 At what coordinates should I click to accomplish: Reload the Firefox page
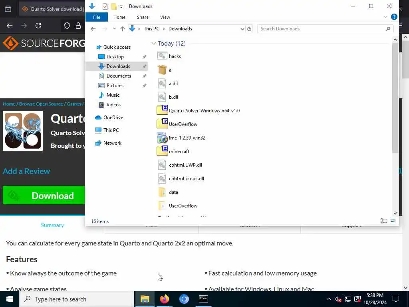[38, 26]
